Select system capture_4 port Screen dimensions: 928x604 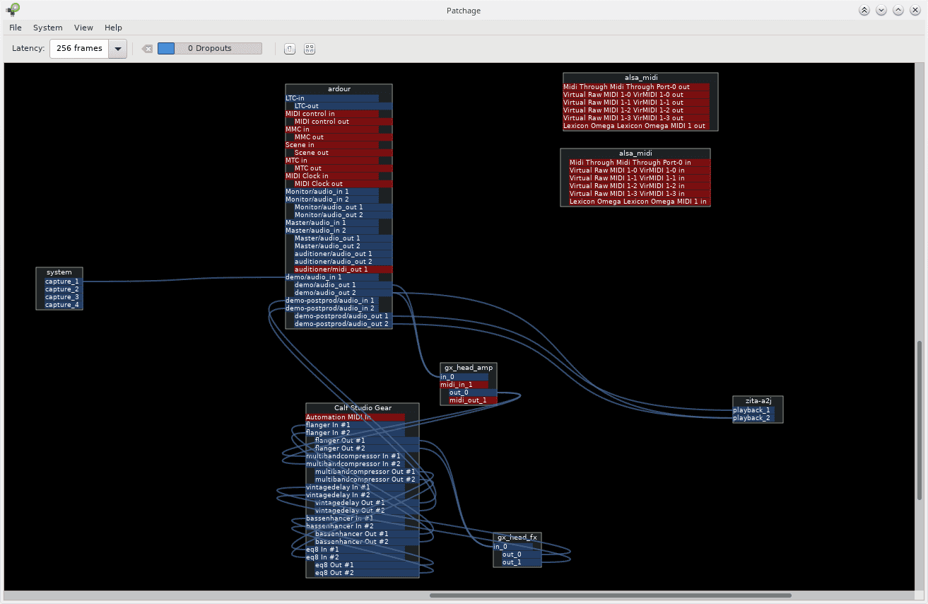coord(63,305)
